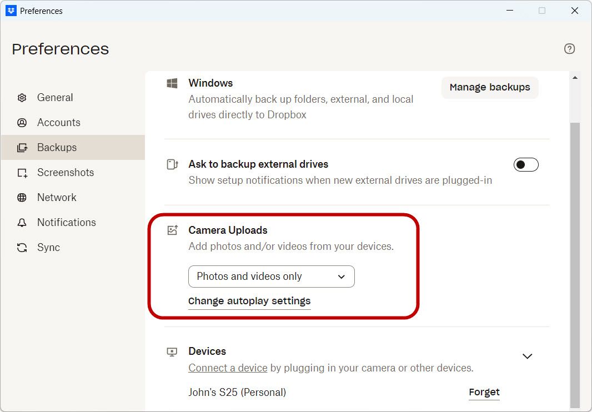Click the Accounts person icon

tap(22, 123)
